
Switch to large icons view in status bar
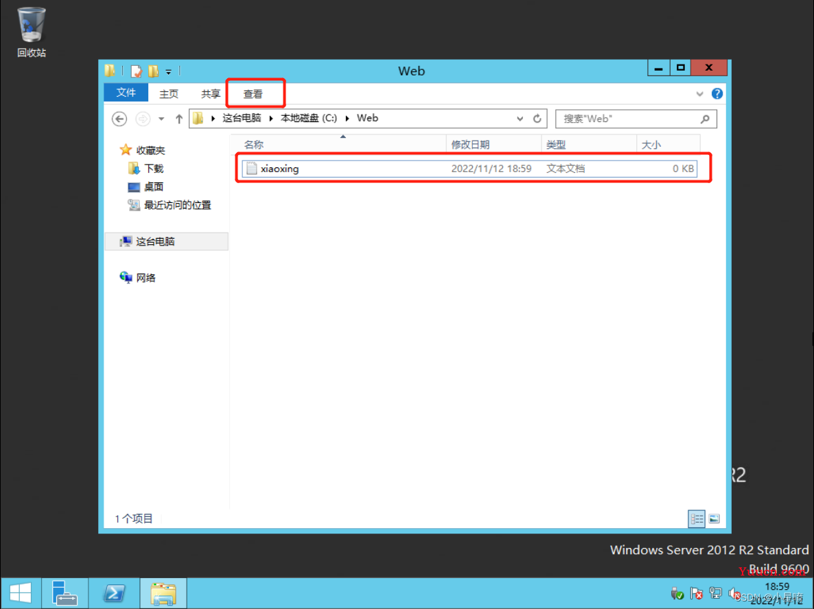coord(714,518)
